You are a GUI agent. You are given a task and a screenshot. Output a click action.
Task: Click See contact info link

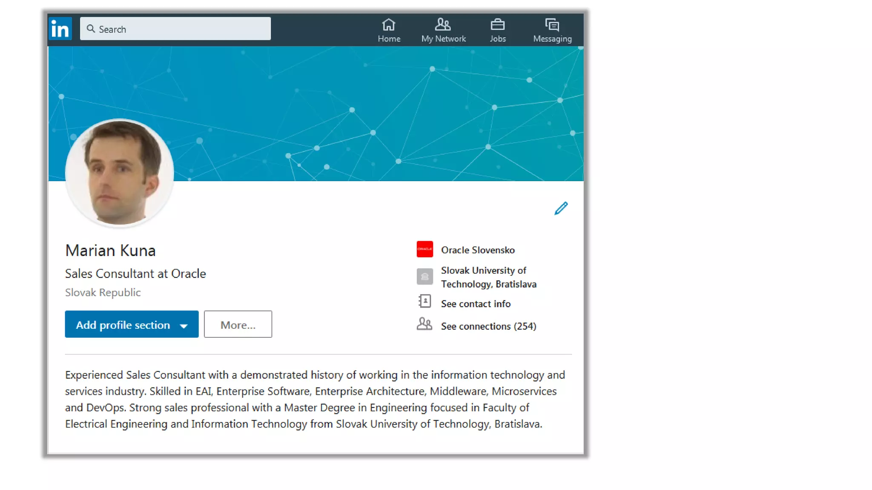(x=476, y=304)
